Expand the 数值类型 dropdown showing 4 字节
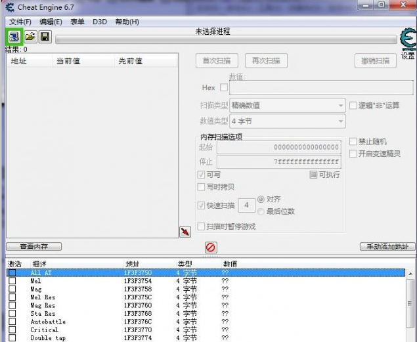 click(x=287, y=121)
